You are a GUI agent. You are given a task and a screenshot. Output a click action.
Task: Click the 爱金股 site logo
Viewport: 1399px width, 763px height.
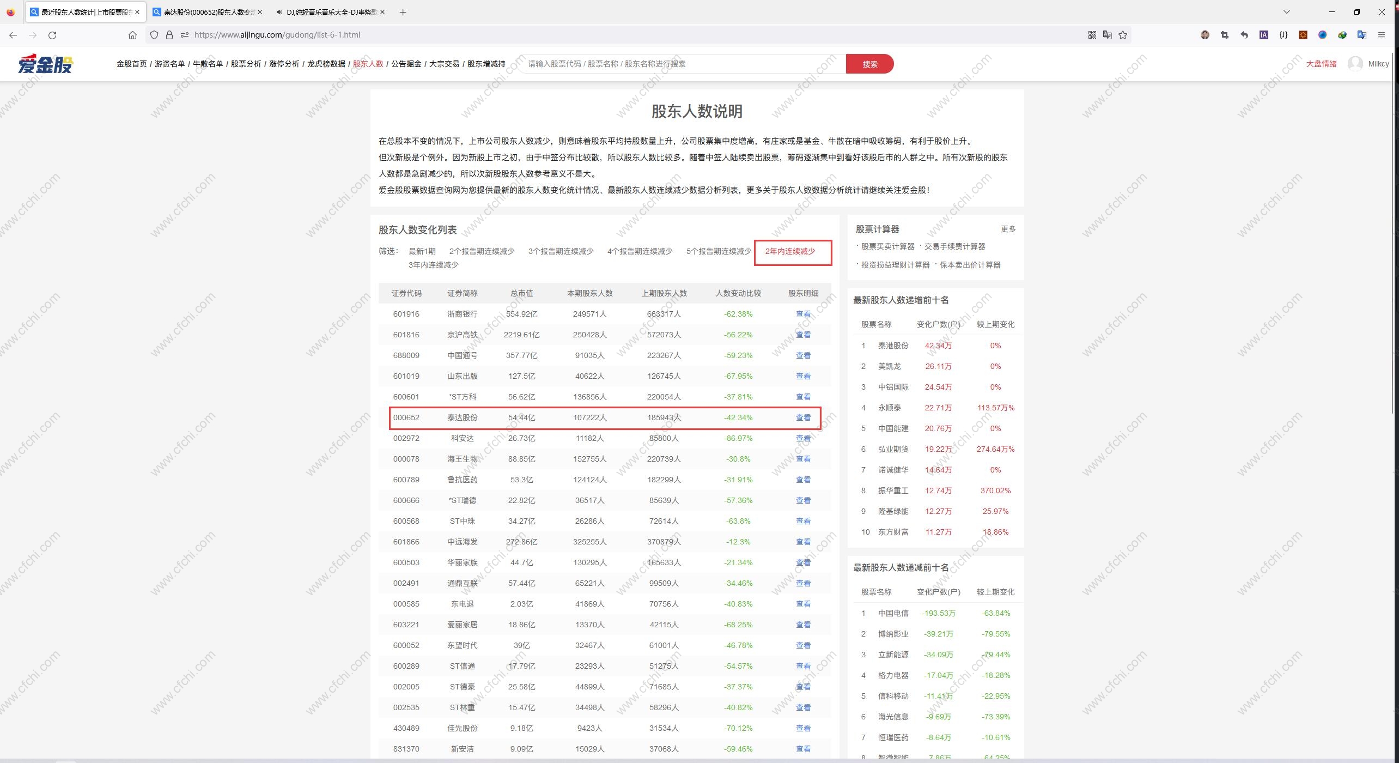click(x=45, y=64)
